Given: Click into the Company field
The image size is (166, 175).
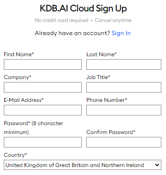Looking at the screenshot, I should (x=43, y=87).
